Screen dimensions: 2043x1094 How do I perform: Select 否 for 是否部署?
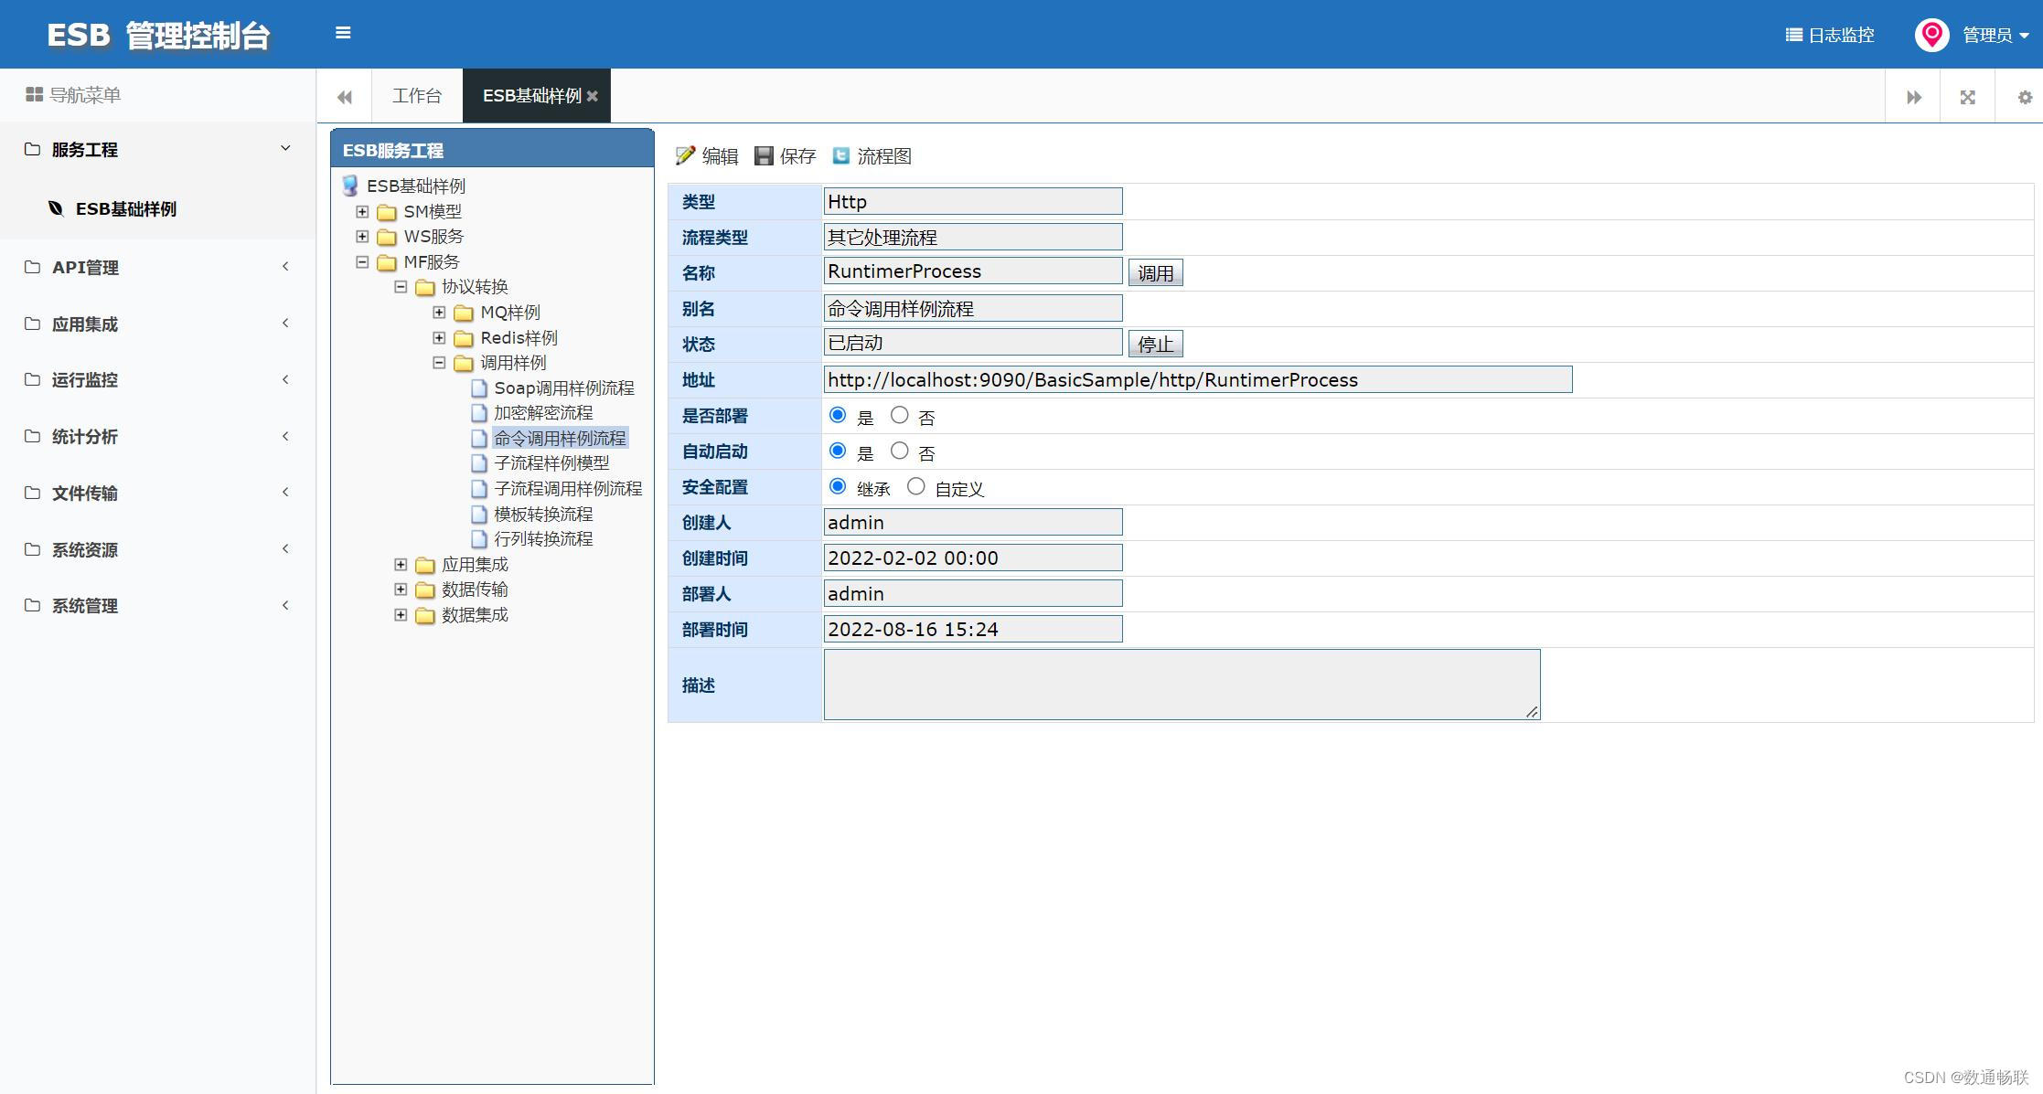tap(900, 416)
